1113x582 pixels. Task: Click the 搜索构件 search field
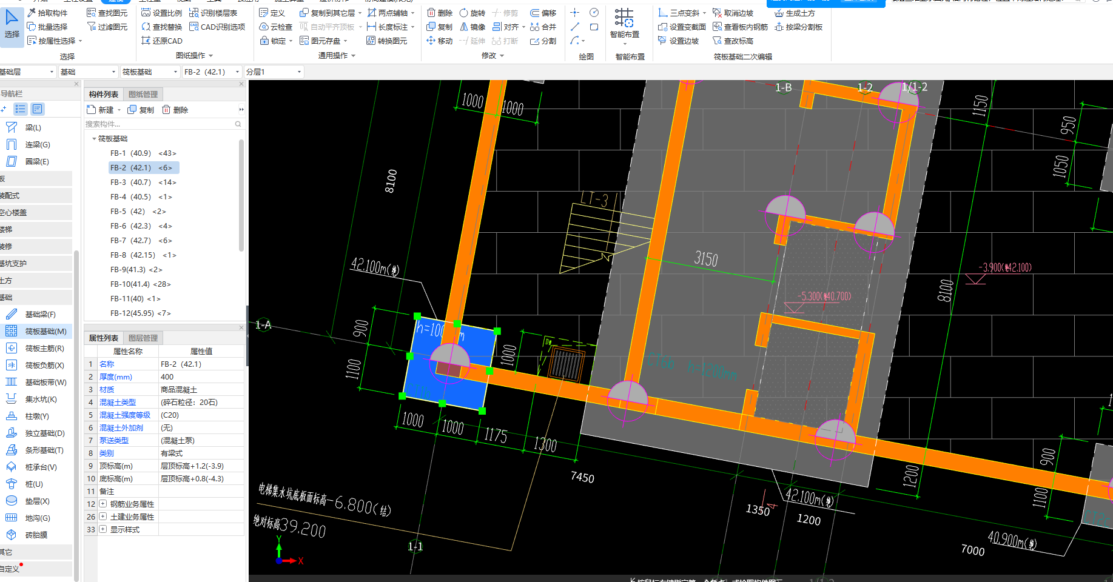pyautogui.click(x=160, y=124)
